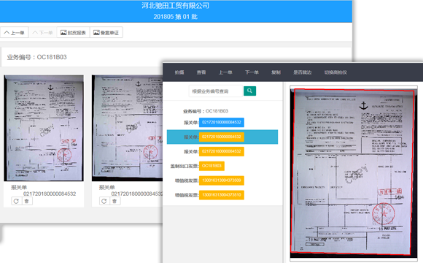Click trash icon under second 报关单 thumbnail
The image size is (423, 263).
point(115,201)
